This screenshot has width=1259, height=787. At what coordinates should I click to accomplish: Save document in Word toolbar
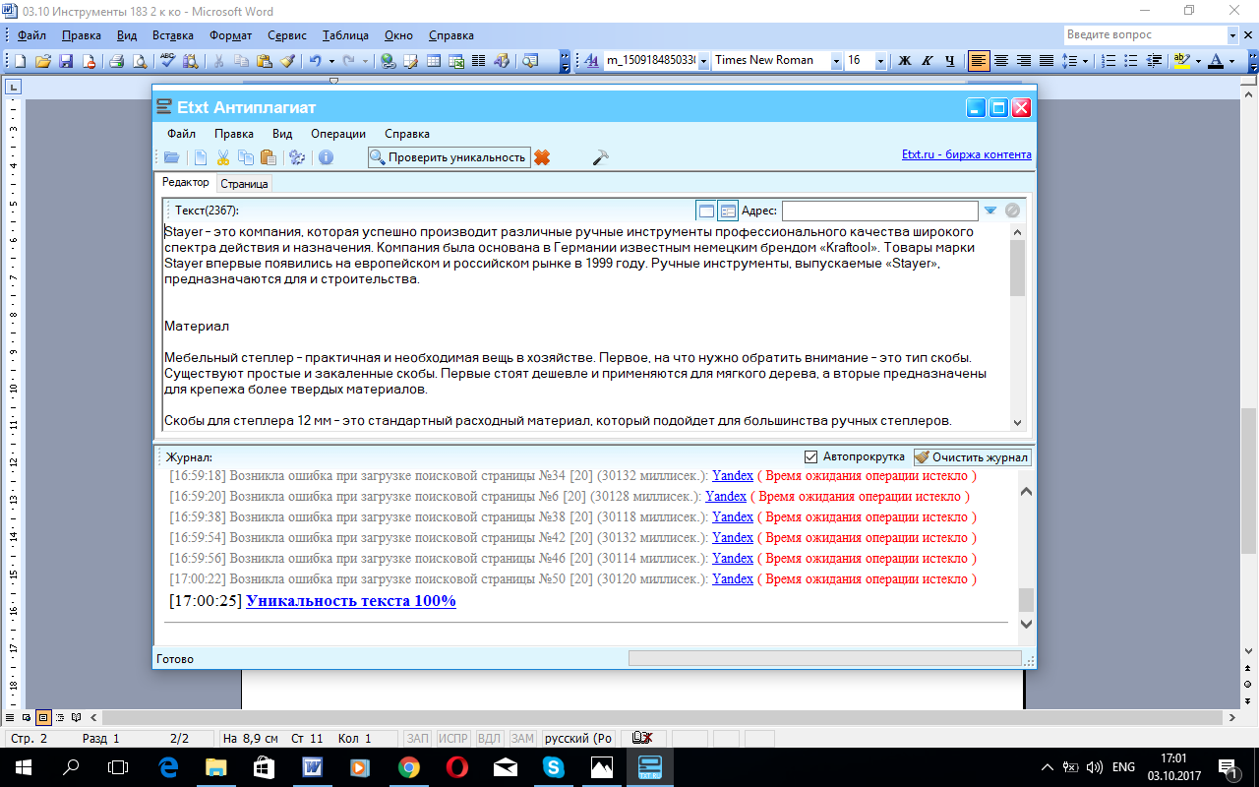[67, 61]
